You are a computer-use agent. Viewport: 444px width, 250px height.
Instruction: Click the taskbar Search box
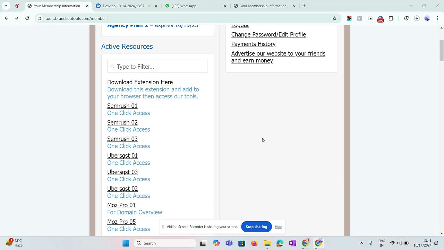[x=165, y=243]
